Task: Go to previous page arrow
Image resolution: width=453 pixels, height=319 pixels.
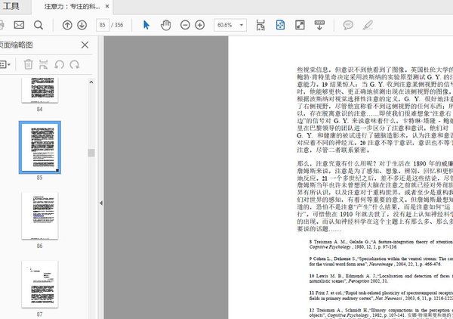Action: (67, 25)
